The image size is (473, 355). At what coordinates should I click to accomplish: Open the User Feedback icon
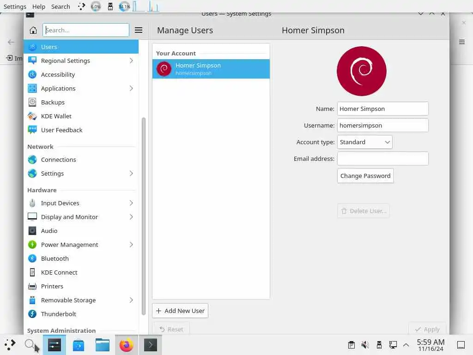tap(32, 130)
